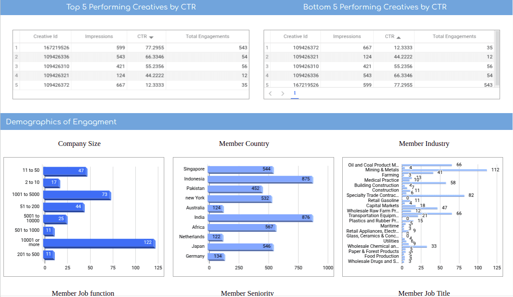Screen dimensions: 513x297
Task: Sort Top 5 table by CTR descending arrow
Action: [151, 37]
